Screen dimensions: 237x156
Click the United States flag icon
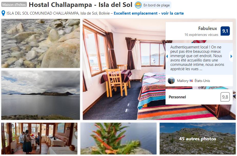click(191, 81)
